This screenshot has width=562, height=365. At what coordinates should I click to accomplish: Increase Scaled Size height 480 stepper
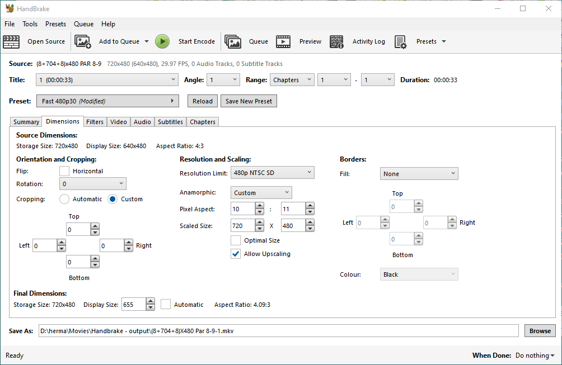310,222
